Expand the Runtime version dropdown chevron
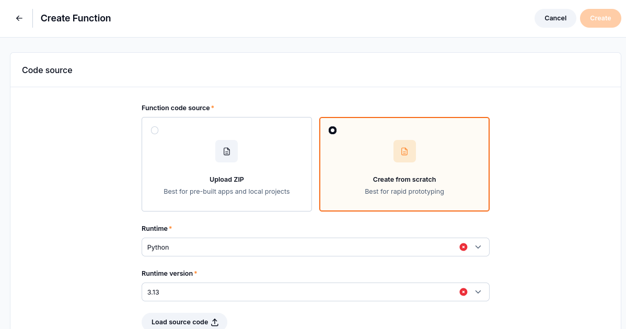Viewport: 626px width, 329px height. [478, 292]
